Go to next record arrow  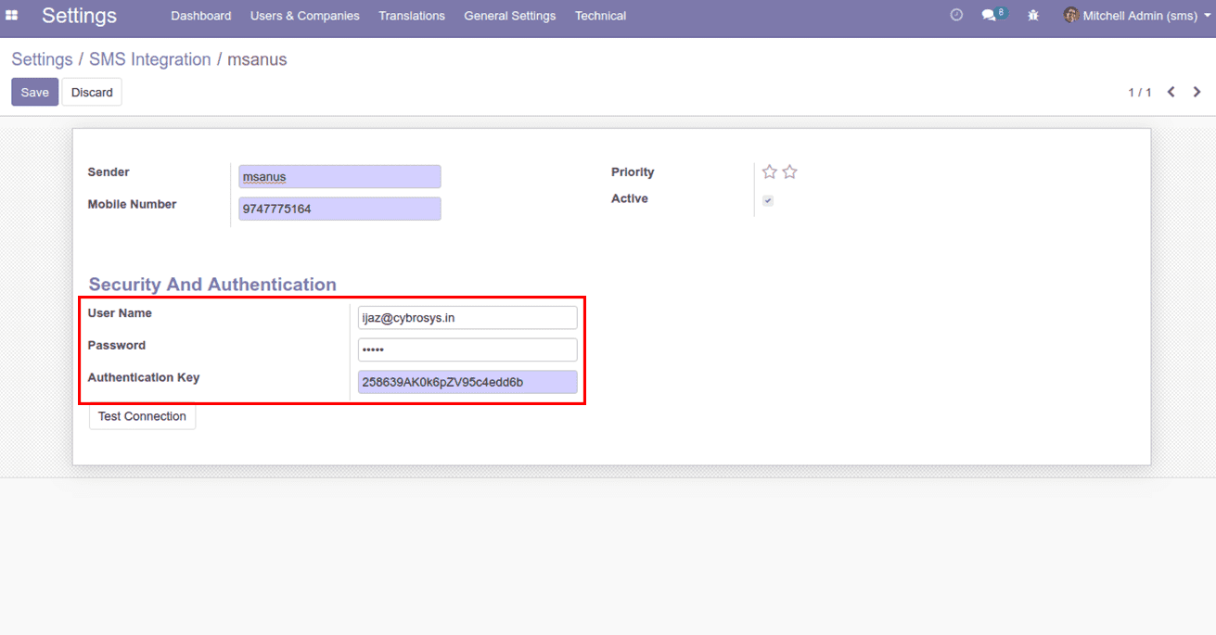[x=1197, y=92]
